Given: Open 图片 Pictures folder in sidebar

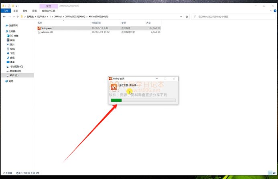Looking at the screenshot, I should point(11,44).
